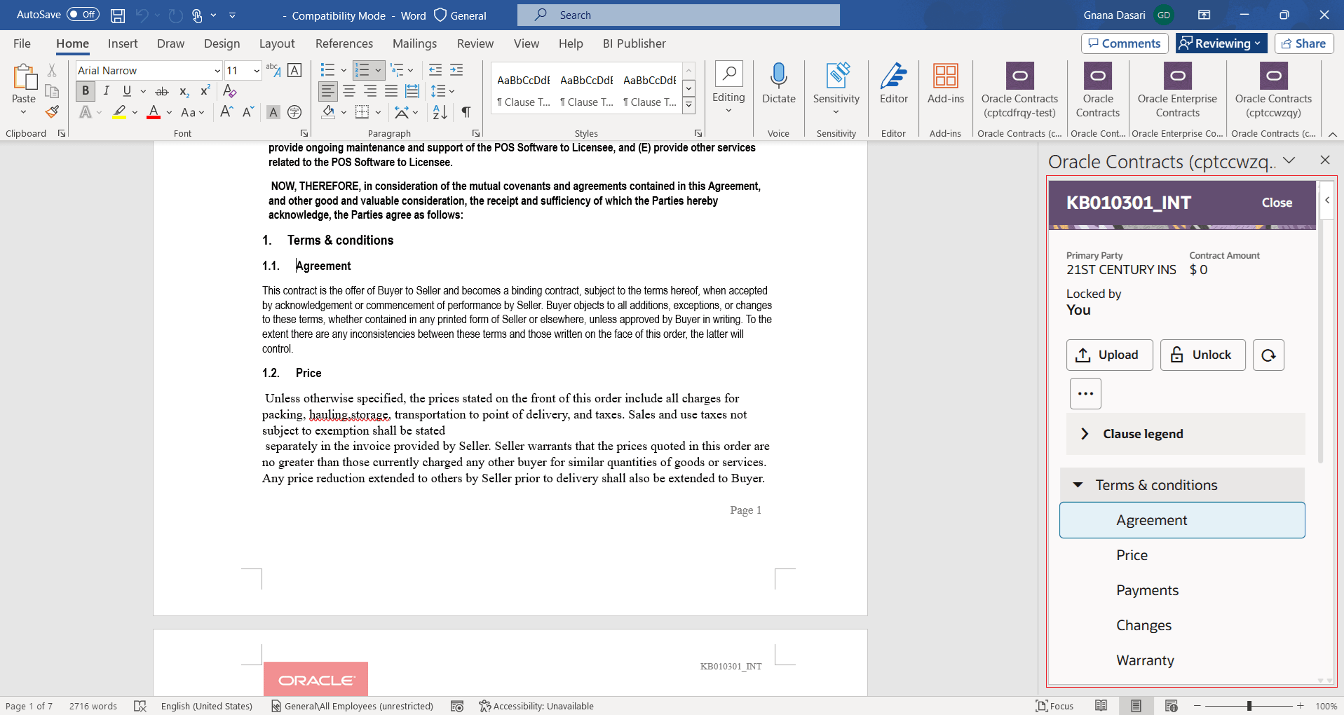Launch the Oracle Enterprise Contracts add-in
This screenshot has width=1344, height=715.
(x=1177, y=91)
